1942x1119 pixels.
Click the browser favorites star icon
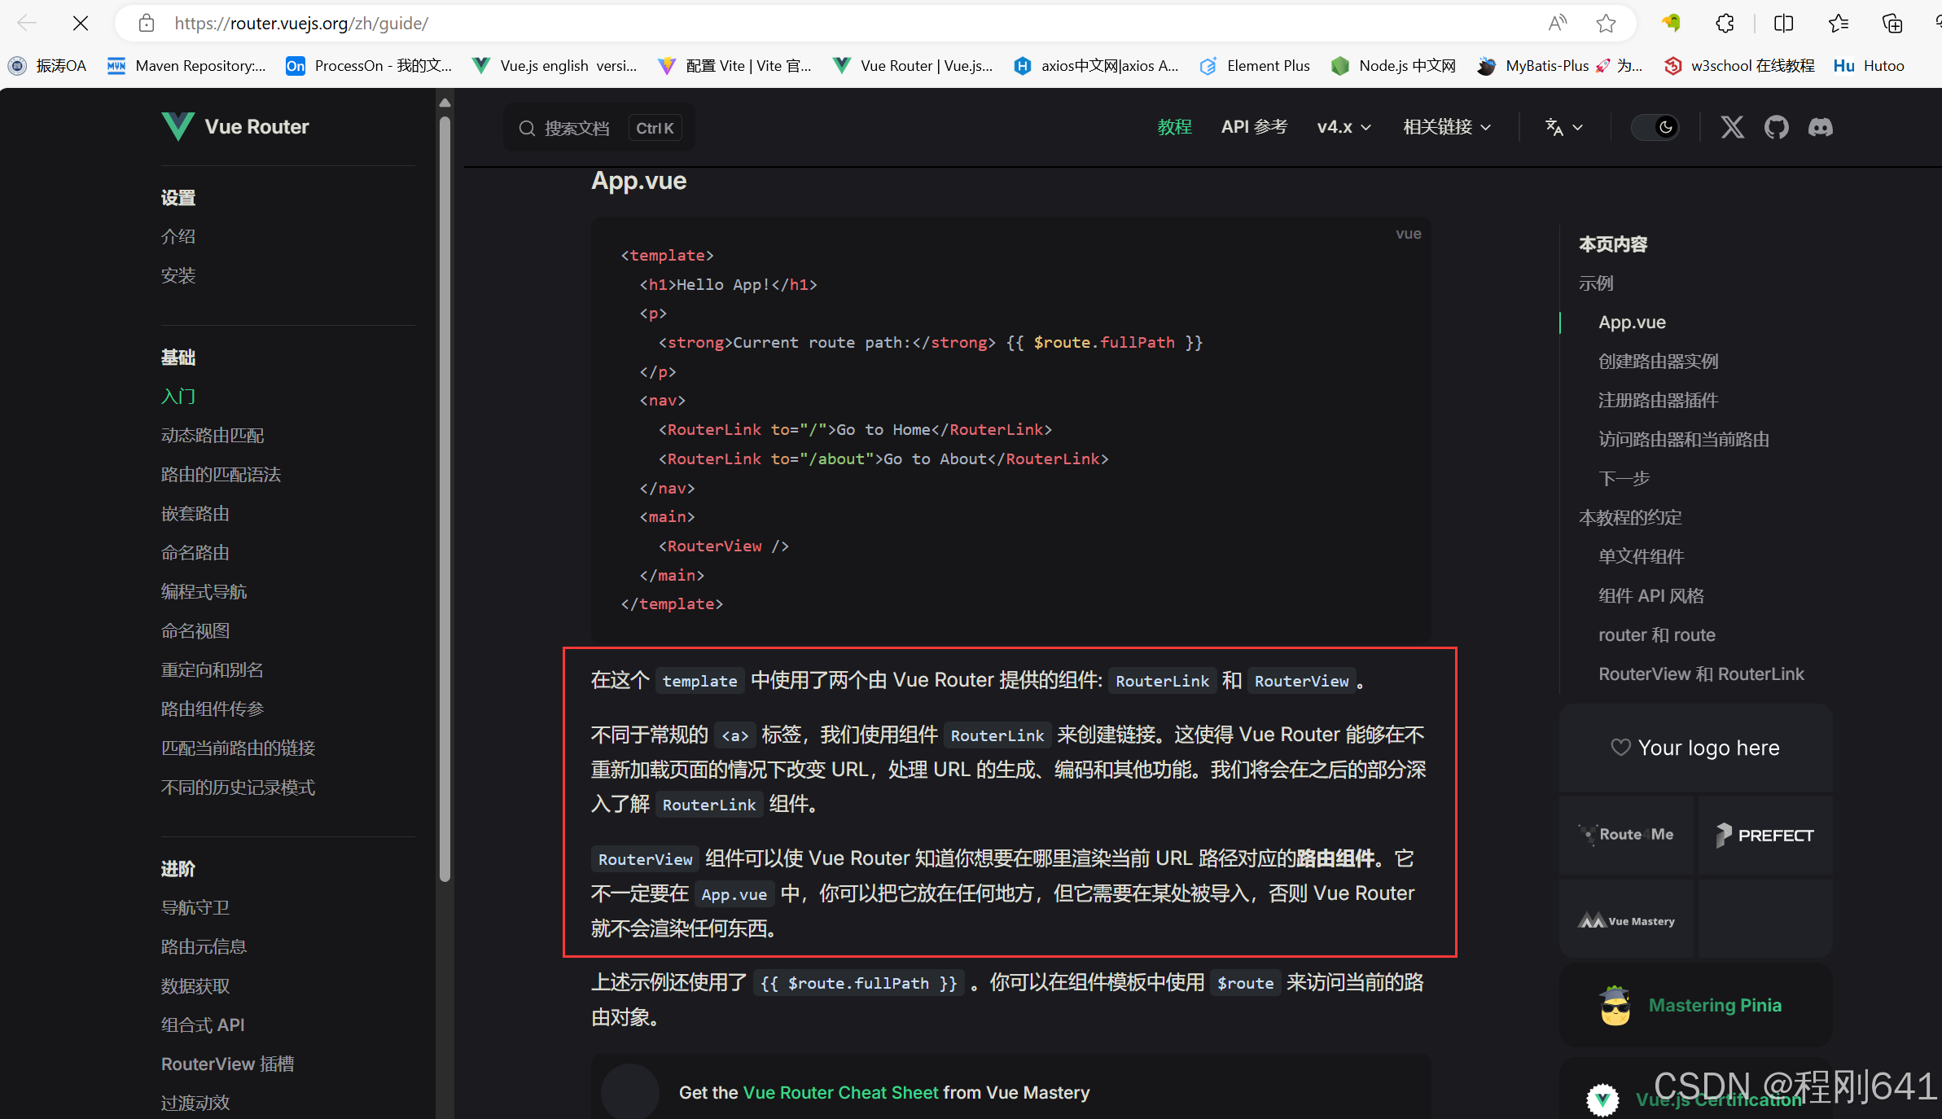(1606, 24)
